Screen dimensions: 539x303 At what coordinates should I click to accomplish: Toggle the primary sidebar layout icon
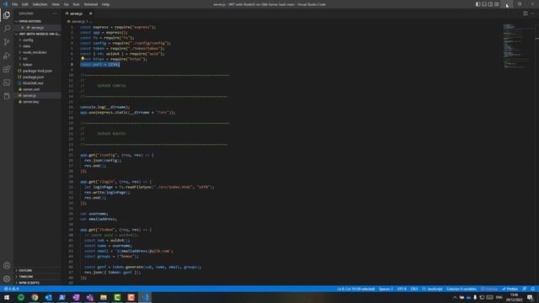click(x=478, y=4)
